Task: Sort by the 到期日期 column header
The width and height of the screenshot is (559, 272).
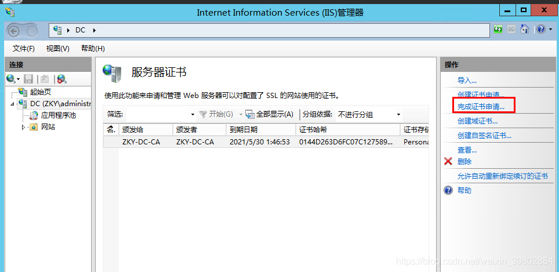Action: (260, 129)
